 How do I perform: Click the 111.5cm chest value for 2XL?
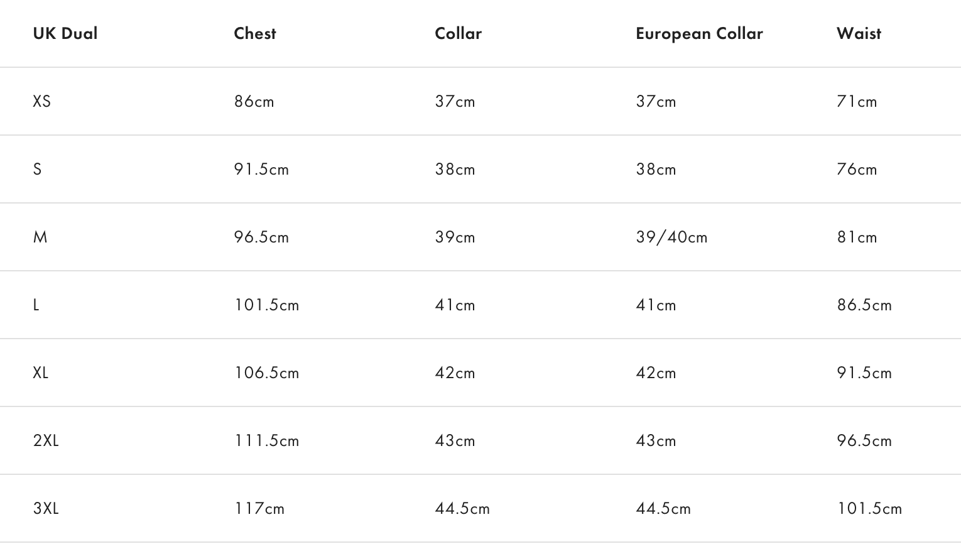pyautogui.click(x=266, y=441)
